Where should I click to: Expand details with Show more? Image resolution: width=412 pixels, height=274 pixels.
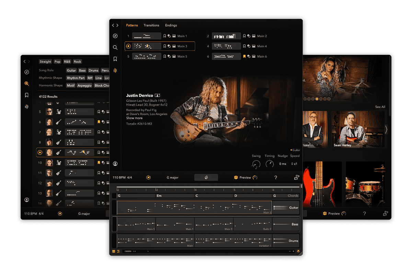tap(134, 118)
